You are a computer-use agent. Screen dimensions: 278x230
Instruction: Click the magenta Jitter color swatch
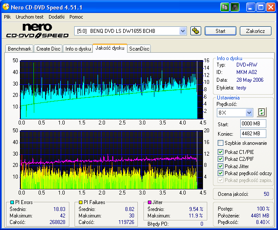click(x=150, y=202)
